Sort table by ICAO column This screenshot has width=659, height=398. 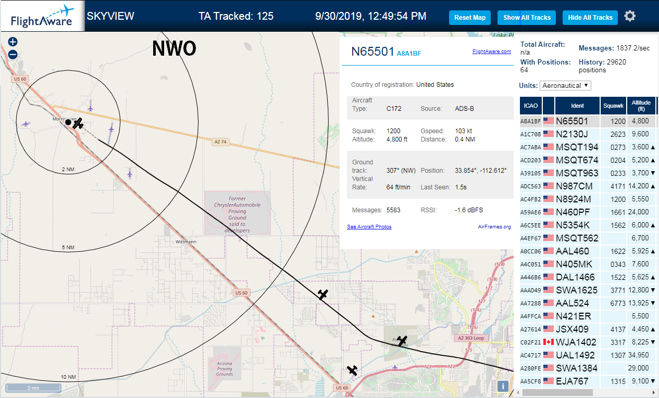coord(530,106)
